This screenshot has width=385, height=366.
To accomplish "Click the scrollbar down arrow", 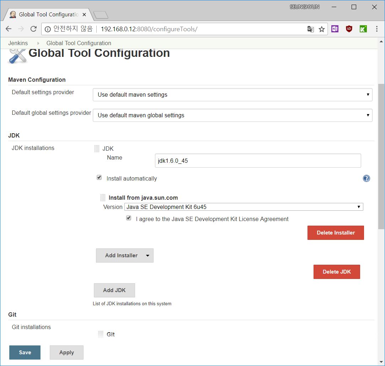I will [x=381, y=362].
